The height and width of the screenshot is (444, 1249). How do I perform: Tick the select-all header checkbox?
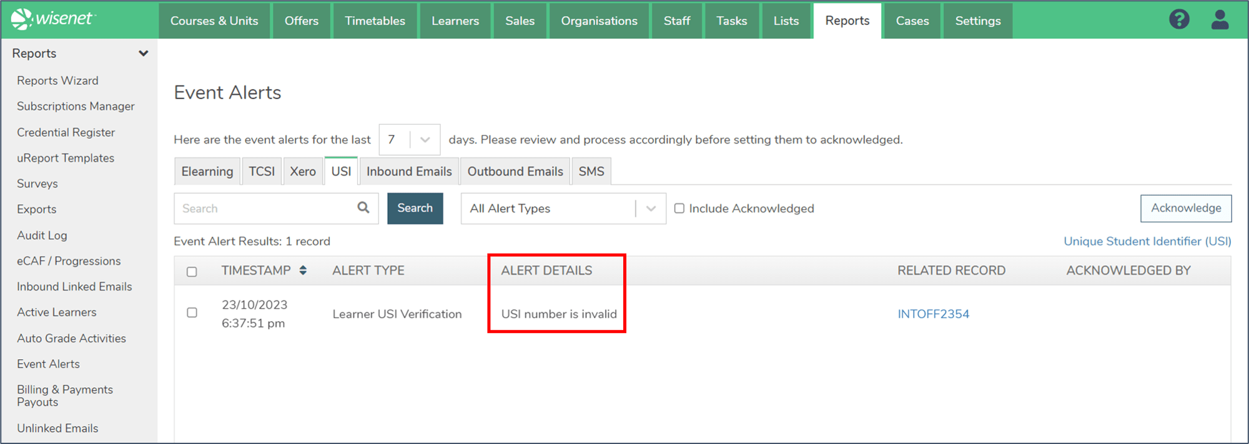click(192, 271)
